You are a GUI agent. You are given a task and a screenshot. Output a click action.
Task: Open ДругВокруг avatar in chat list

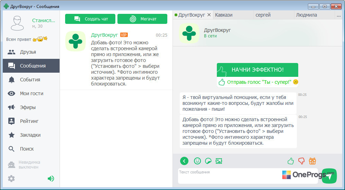(x=76, y=41)
